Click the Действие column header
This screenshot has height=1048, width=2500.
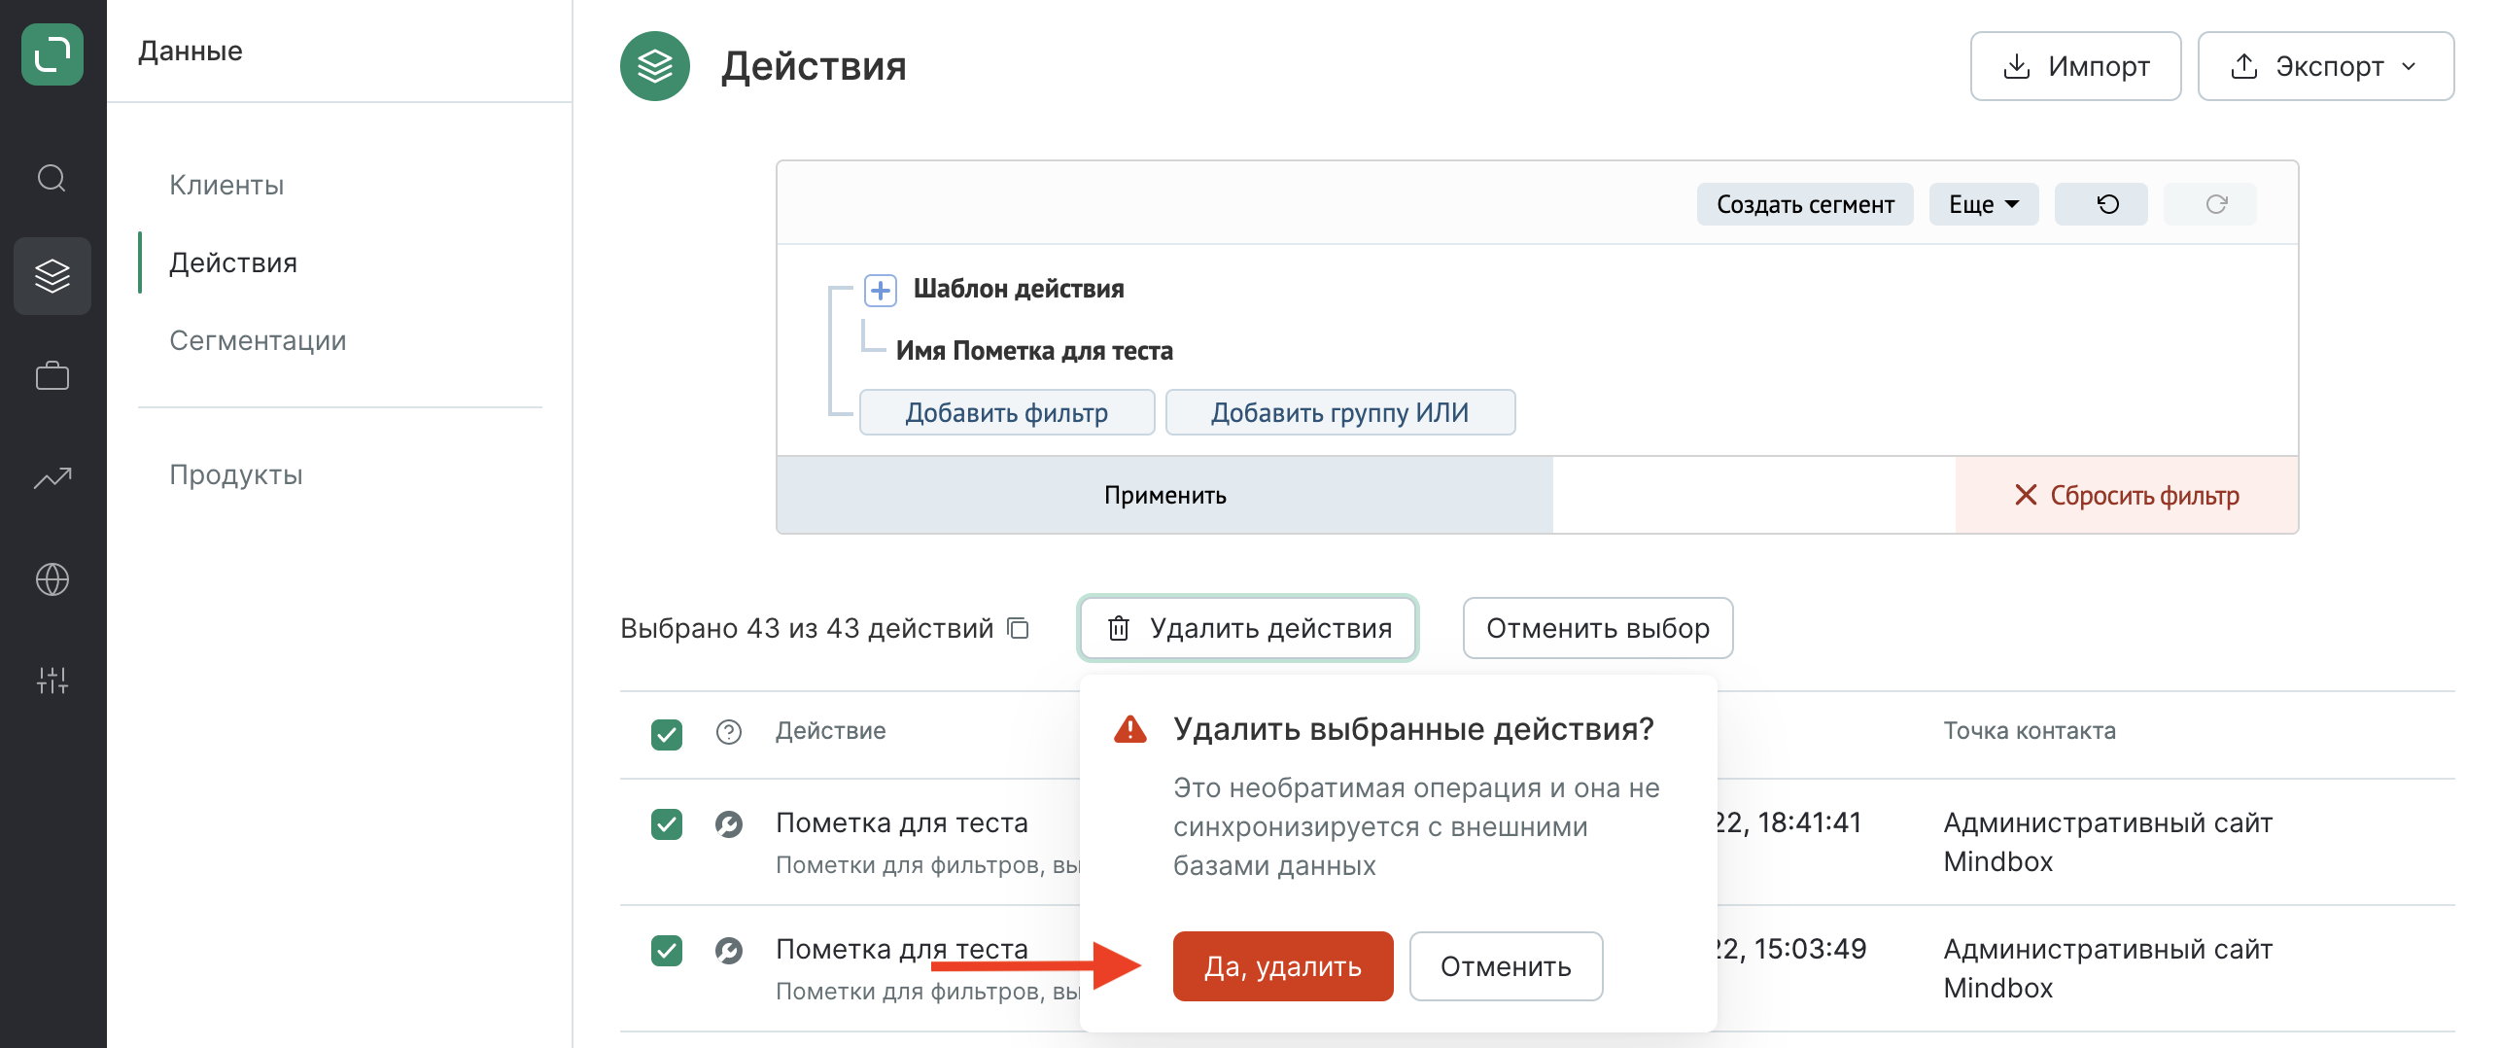pyautogui.click(x=831, y=731)
